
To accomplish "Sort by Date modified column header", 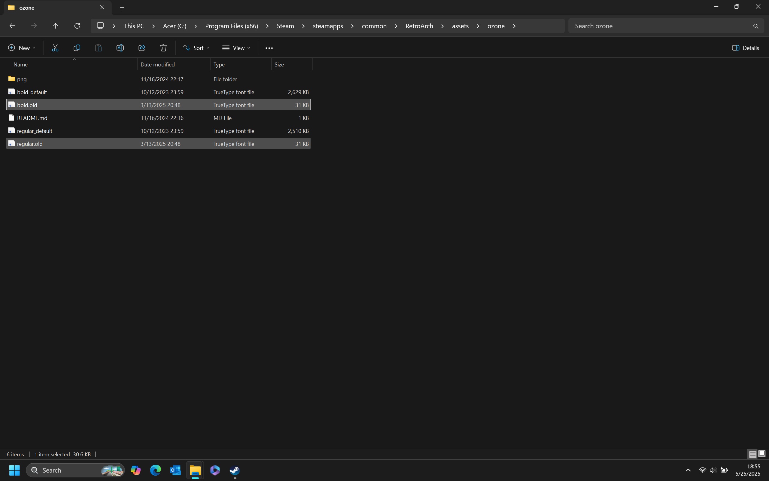I will (158, 64).
